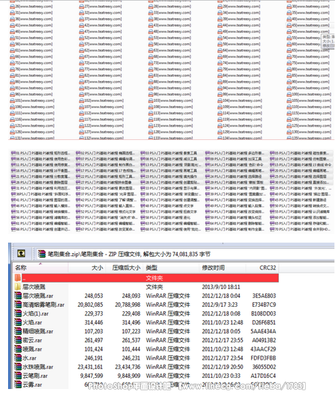The image size is (335, 396).
Task: Click the file icon of 65[www.teatreexy.com]
Action: pyautogui.click(x=289, y=51)
